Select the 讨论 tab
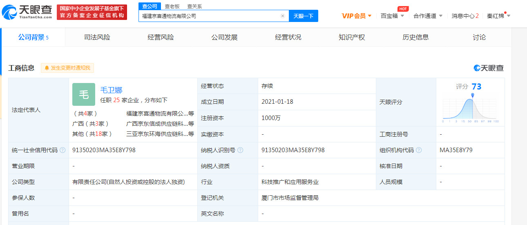The width and height of the screenshot is (527, 225). (x=479, y=37)
